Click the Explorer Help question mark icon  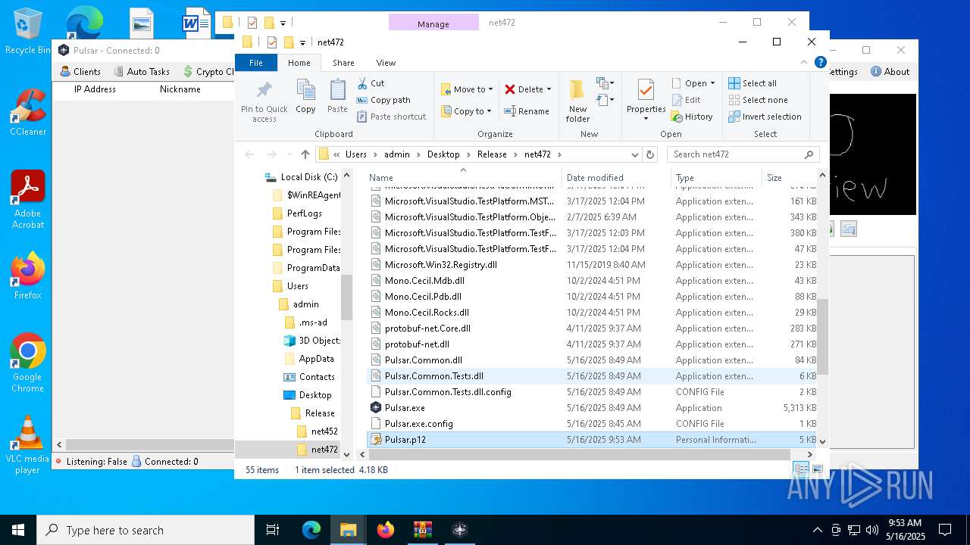[820, 63]
